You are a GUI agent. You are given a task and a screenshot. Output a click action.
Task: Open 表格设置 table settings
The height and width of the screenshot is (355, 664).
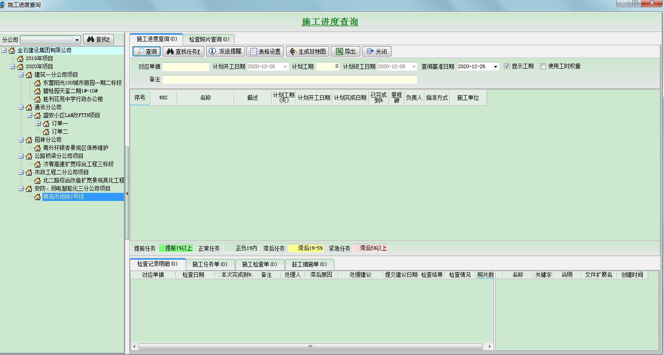coord(265,51)
